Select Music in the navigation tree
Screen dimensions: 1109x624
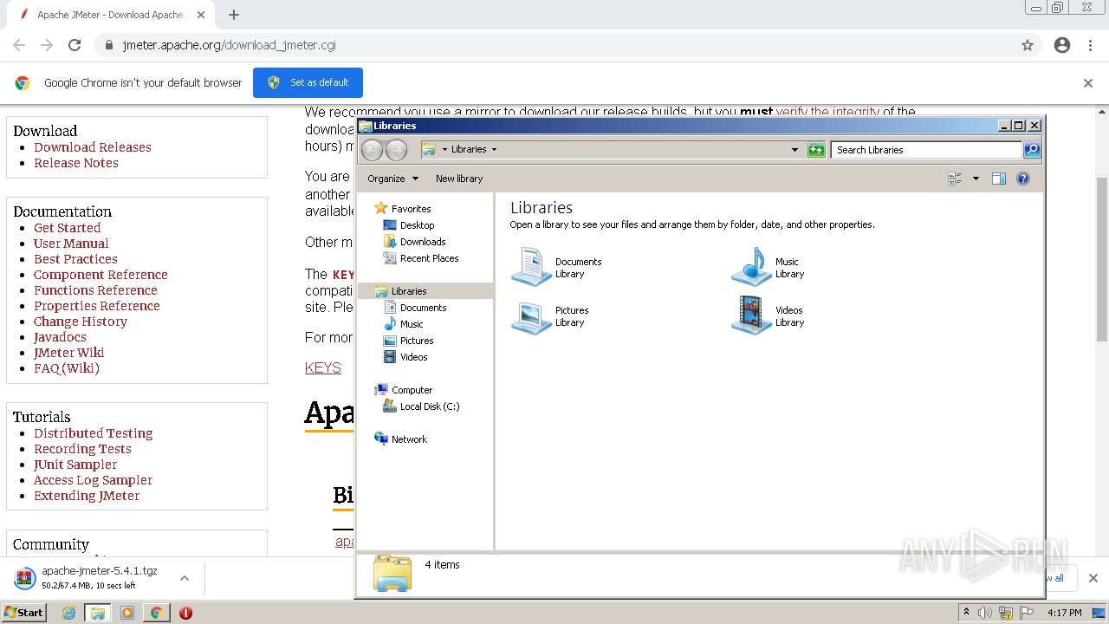click(412, 324)
